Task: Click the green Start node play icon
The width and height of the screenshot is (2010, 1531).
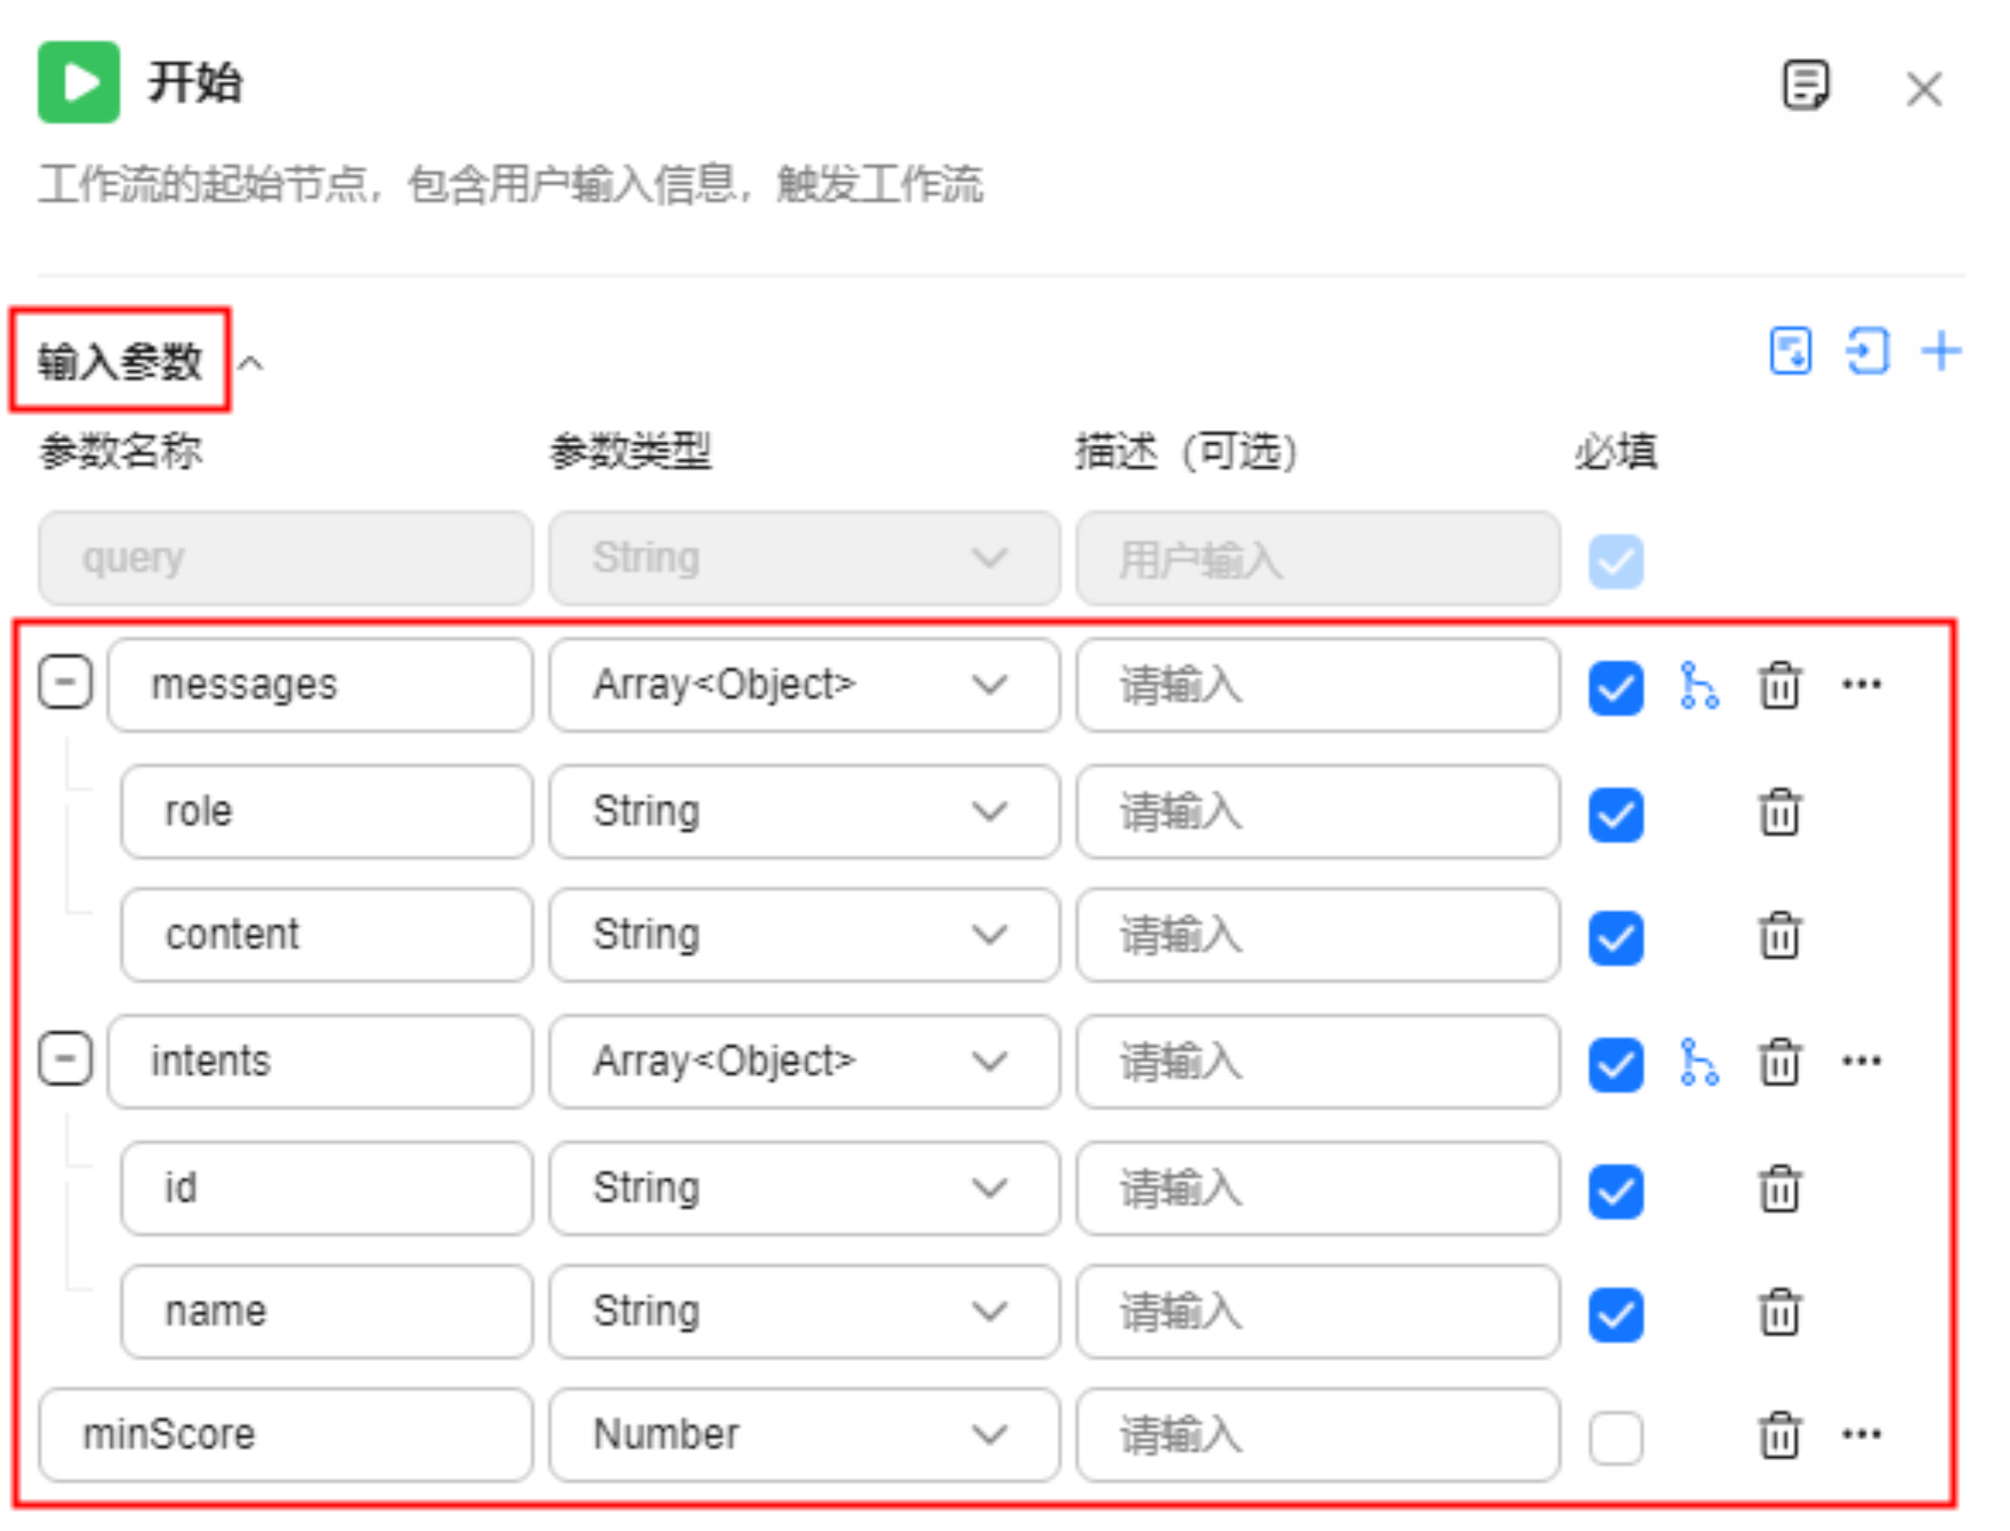Action: [78, 82]
